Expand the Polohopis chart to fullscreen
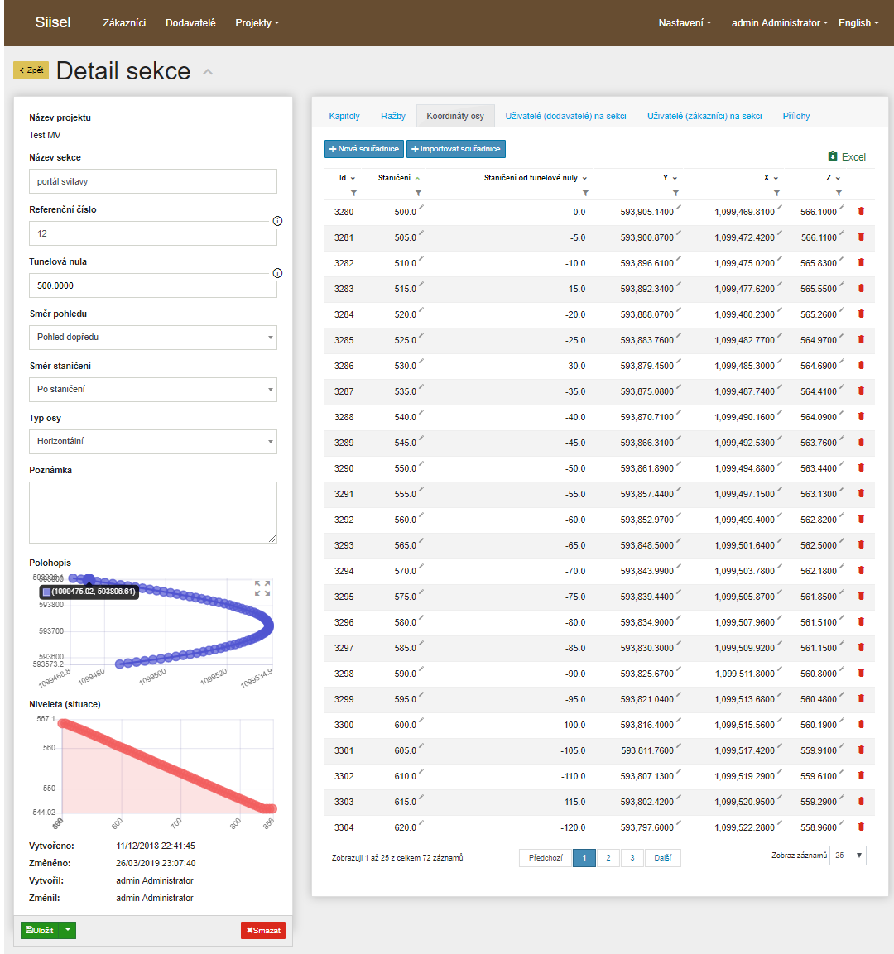Viewport: 894px width, 954px height. (x=262, y=588)
